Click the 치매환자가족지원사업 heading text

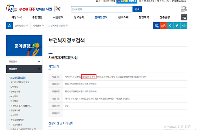(63, 58)
